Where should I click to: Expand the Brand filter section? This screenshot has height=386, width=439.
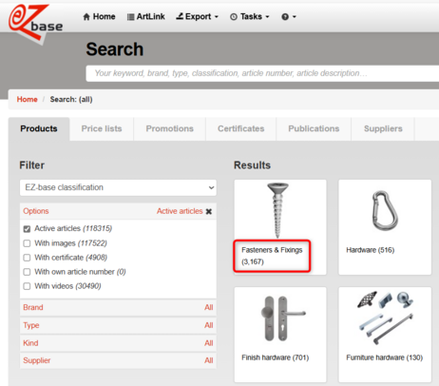coord(118,307)
